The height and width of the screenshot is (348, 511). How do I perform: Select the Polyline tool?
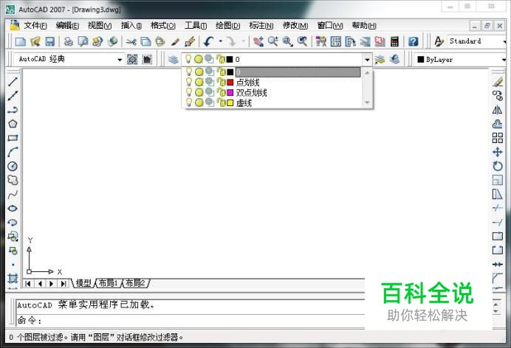tap(13, 110)
